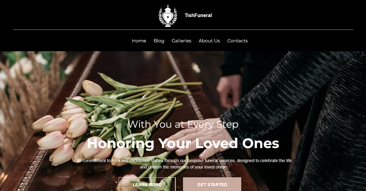Click the GET STARTED button
Viewport: 366px width, 191px height.
pos(212,184)
